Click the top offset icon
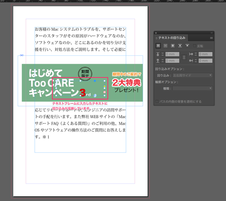 (158, 54)
